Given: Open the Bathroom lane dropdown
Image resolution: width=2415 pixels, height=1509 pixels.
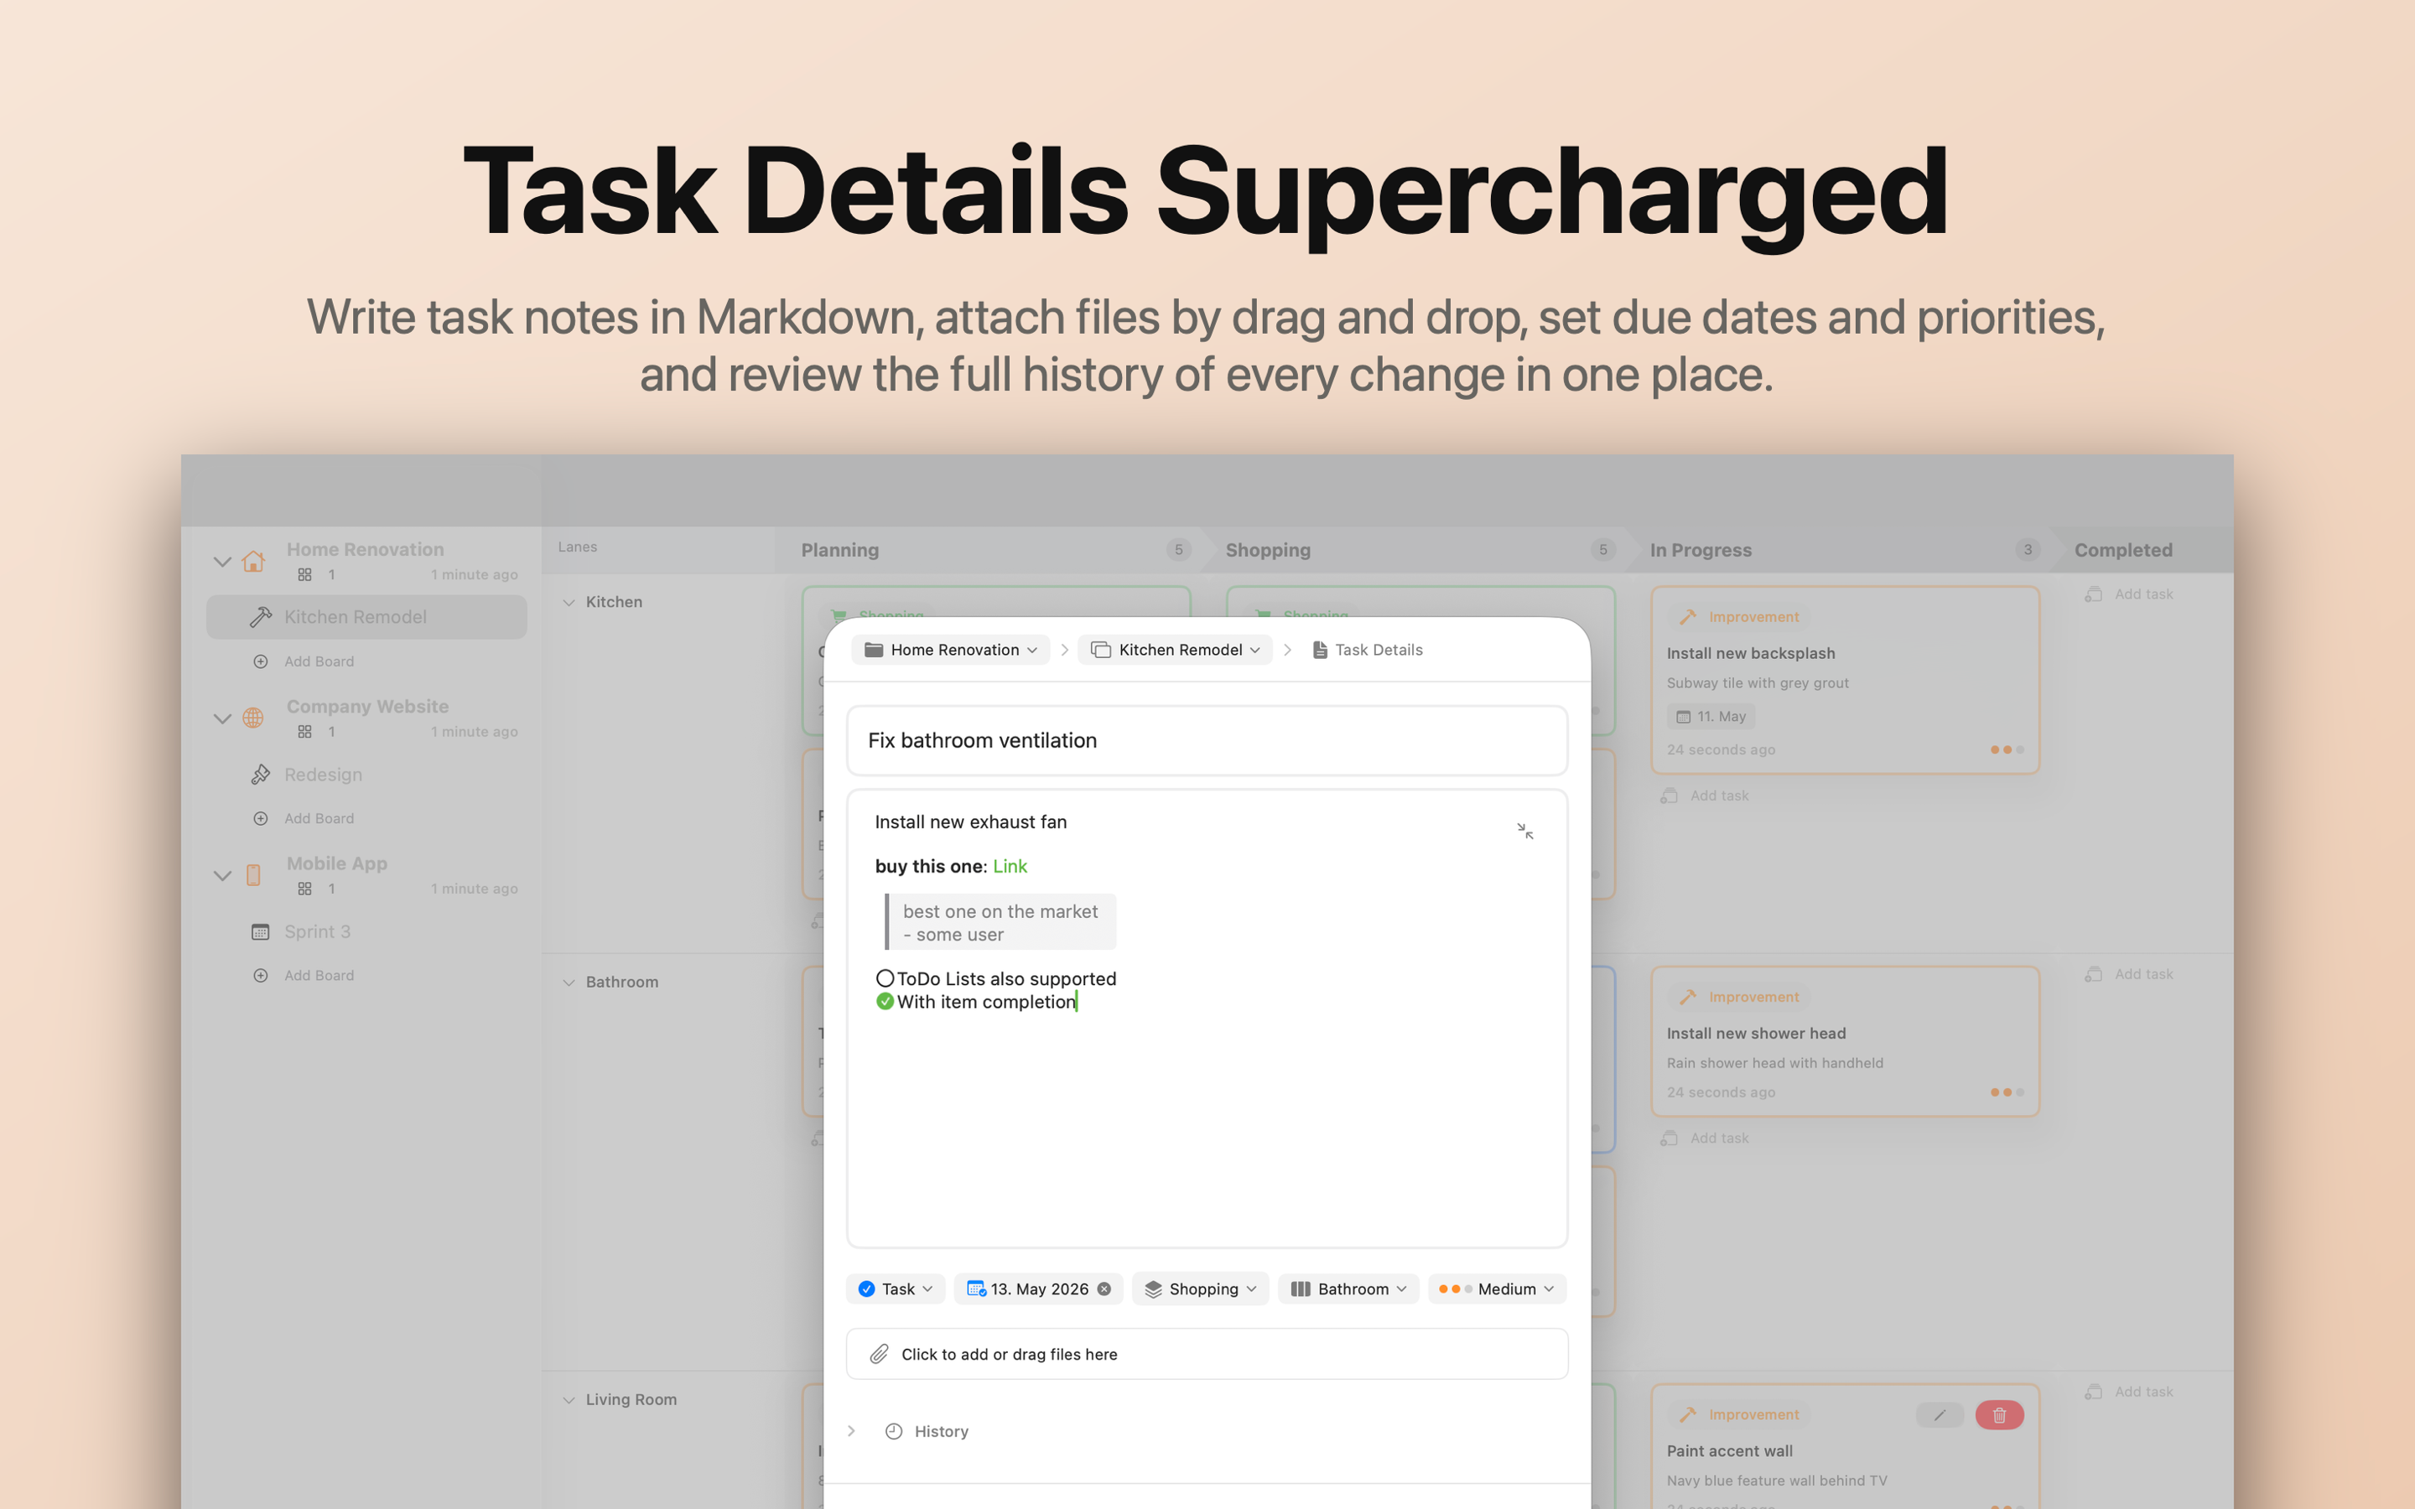Looking at the screenshot, I should click(1348, 1289).
